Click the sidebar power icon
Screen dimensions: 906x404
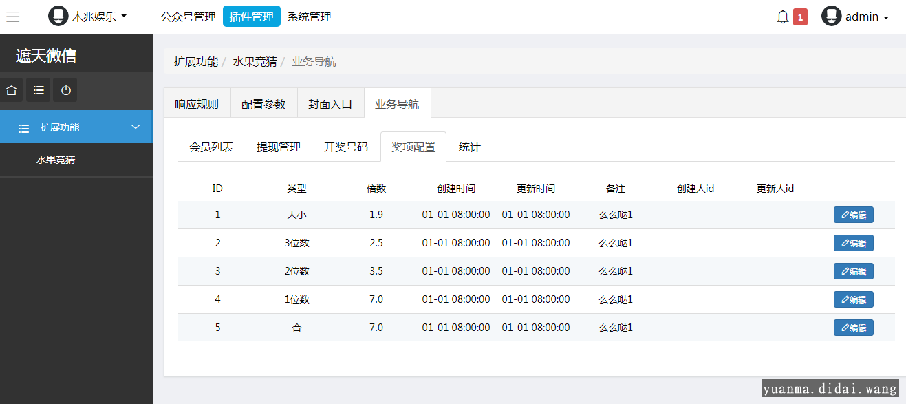coord(65,90)
